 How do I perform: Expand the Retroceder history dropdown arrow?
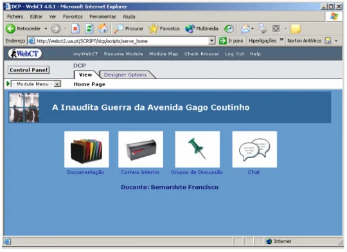[46, 29]
